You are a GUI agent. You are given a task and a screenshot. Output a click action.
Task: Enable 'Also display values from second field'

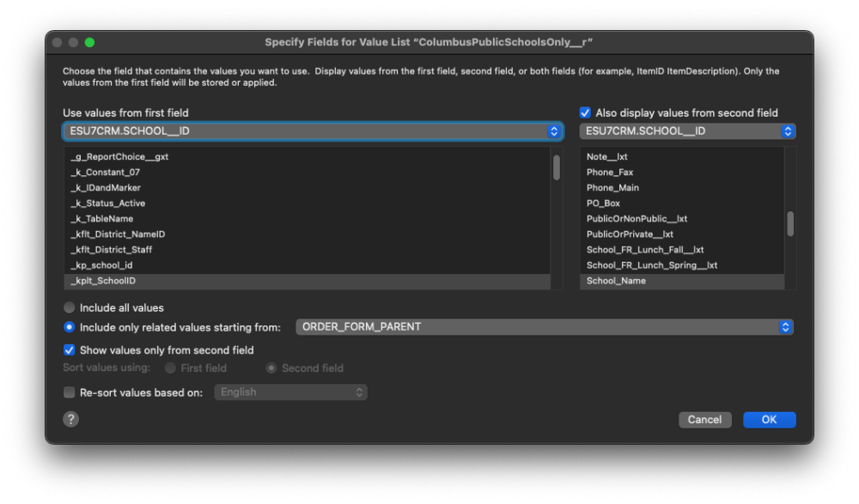point(585,112)
